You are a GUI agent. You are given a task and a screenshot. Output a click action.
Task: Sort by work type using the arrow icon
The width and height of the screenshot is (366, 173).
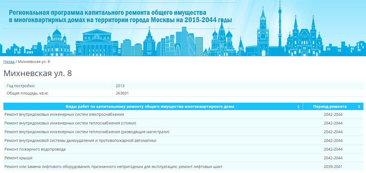(x=299, y=107)
